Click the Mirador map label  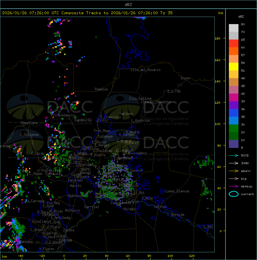(130, 209)
